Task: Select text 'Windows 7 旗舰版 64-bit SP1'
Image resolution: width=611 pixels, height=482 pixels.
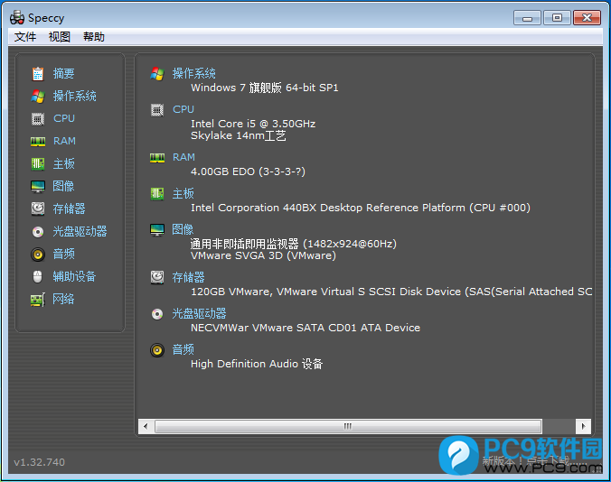Action: click(265, 88)
